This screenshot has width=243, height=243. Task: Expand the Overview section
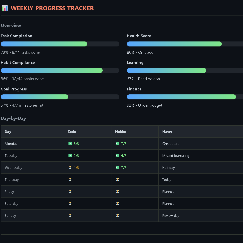click(x=11, y=25)
